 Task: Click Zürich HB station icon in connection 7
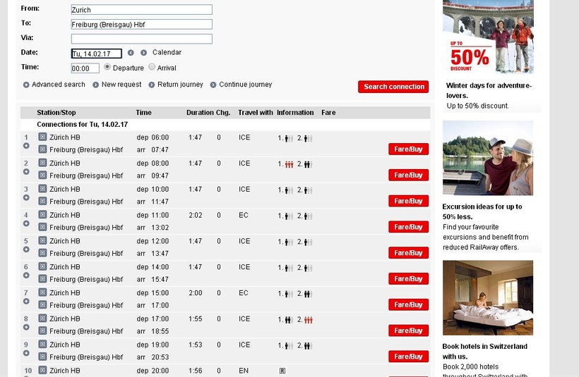42,292
